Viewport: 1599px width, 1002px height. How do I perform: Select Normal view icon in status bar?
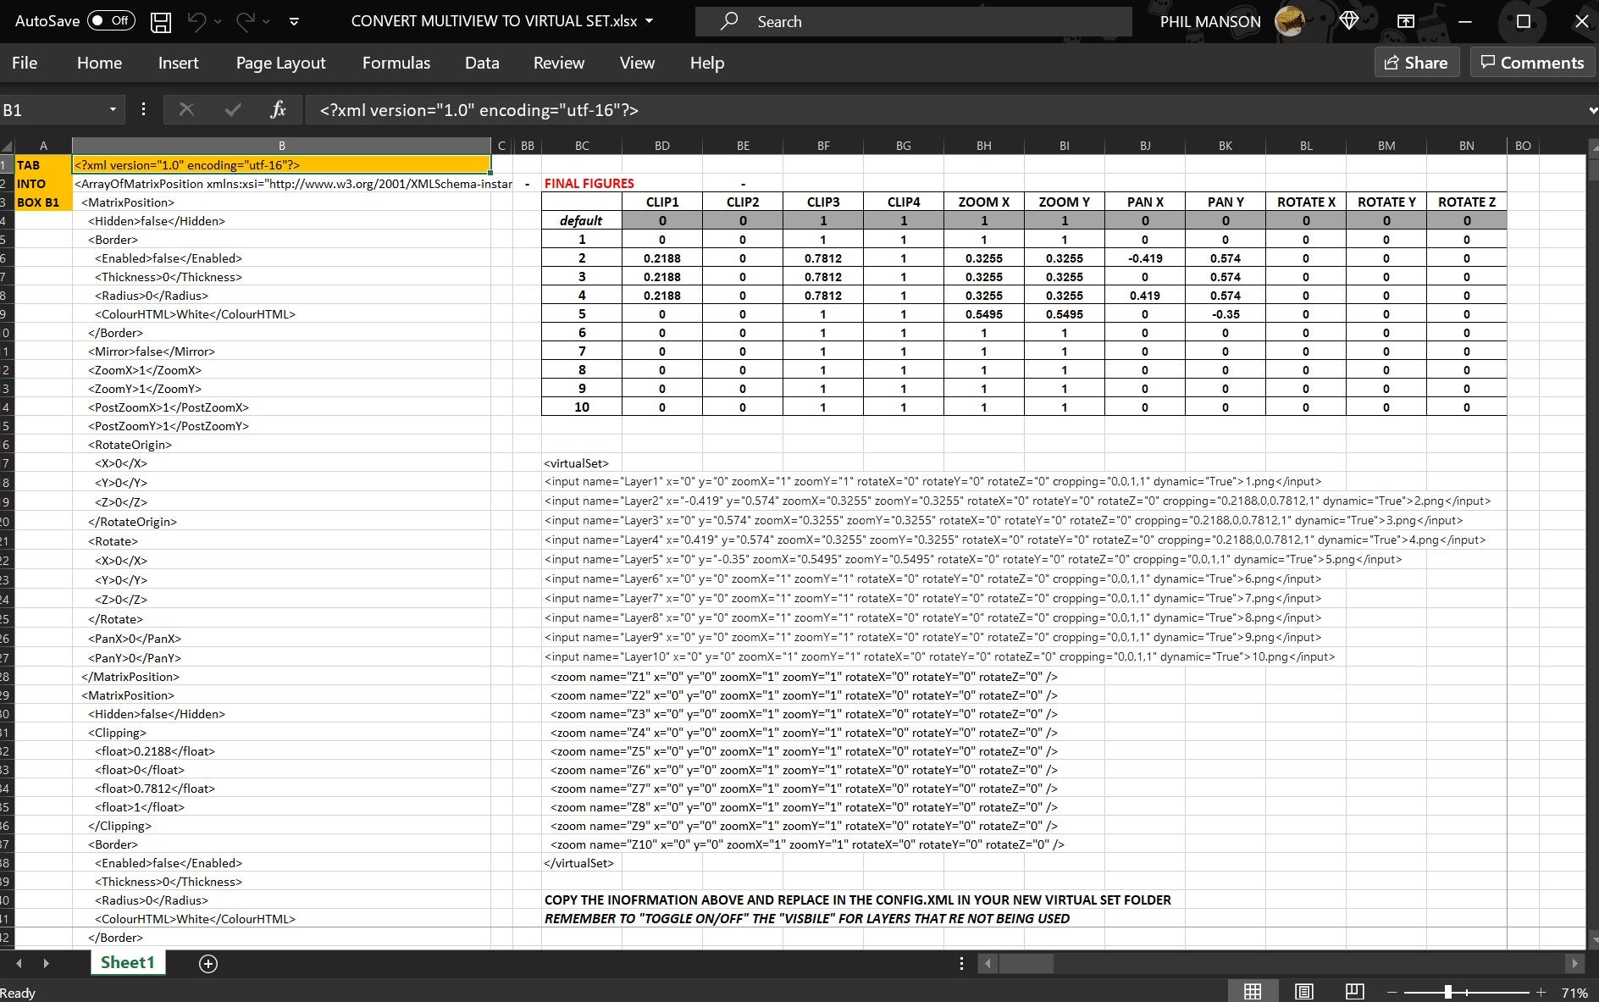tap(1253, 990)
